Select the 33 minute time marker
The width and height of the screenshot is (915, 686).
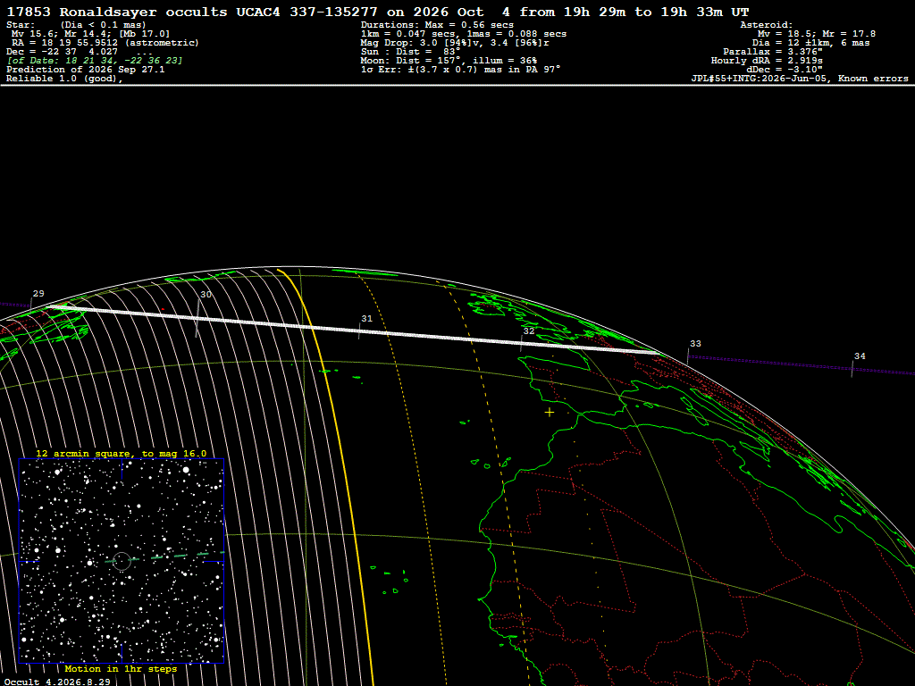(695, 344)
